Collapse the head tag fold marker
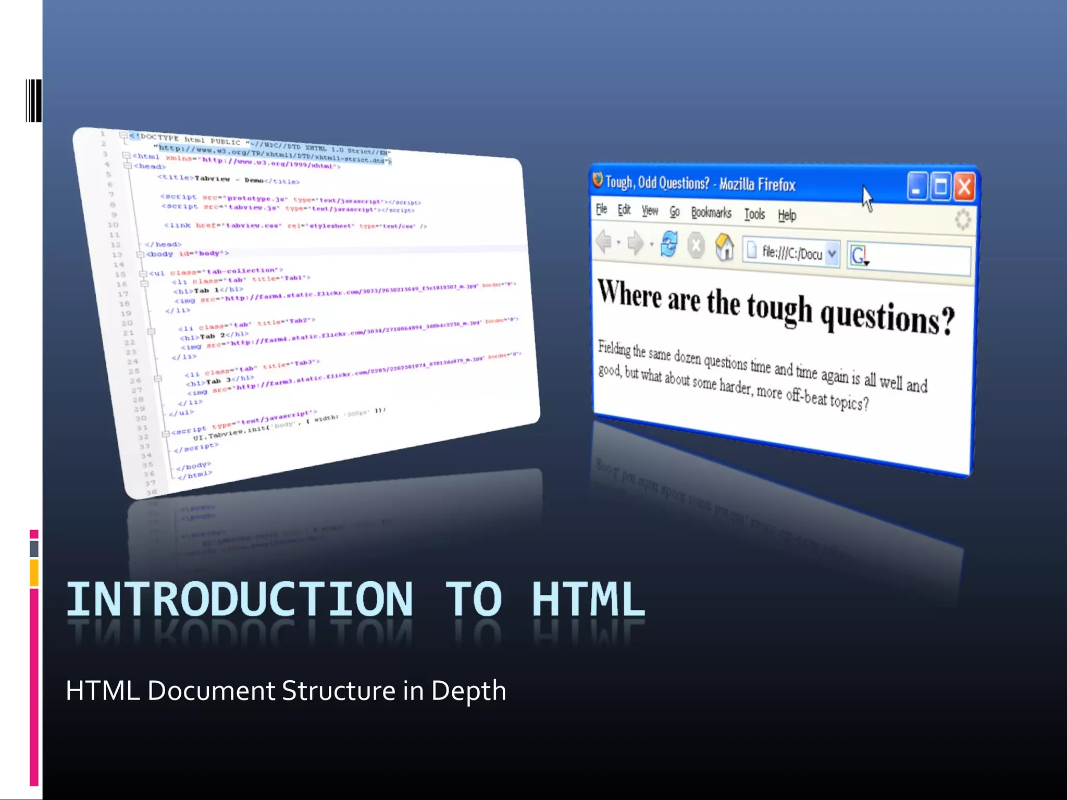Screen dimensions: 1067x800 128,166
